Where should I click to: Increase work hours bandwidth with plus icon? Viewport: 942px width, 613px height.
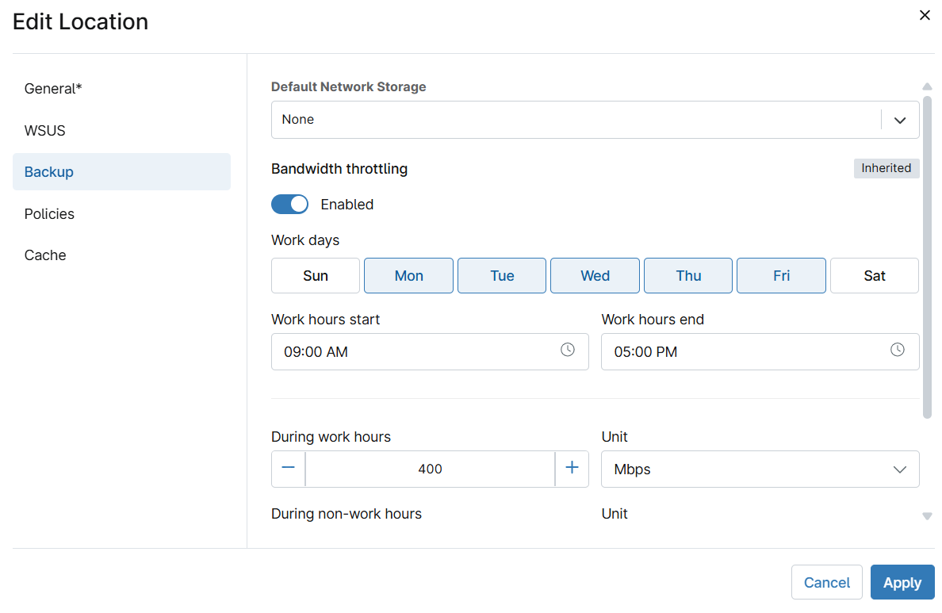point(572,468)
